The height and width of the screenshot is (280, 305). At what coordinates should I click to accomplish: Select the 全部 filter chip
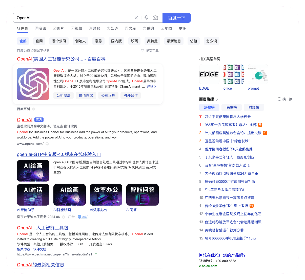(x=23, y=41)
